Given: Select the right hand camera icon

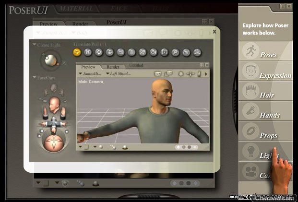Looking at the screenshot, I should click(x=61, y=92).
